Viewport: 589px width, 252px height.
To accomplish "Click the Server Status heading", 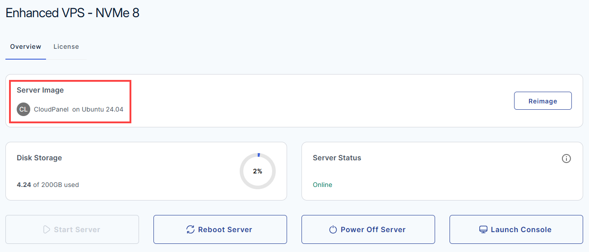I will click(x=337, y=158).
